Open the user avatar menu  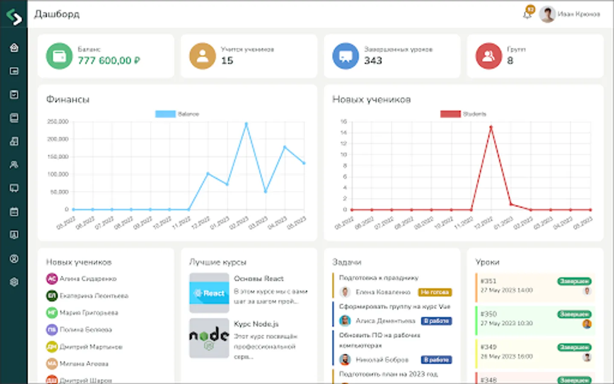point(547,14)
